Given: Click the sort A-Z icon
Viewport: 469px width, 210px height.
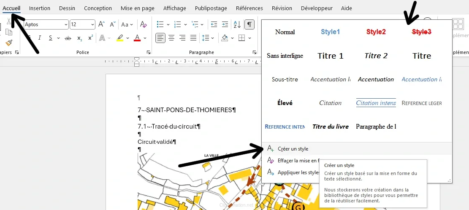Looking at the screenshot, I should [x=237, y=24].
